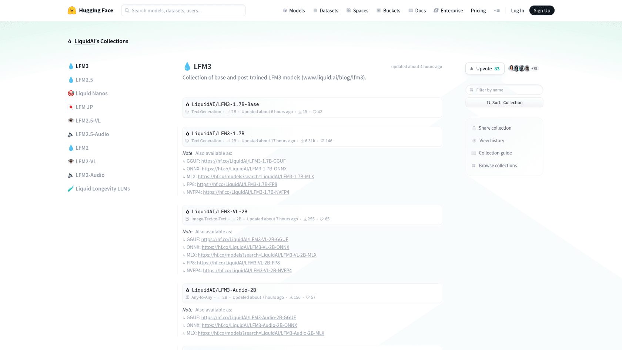Click the Liquid logo beside LFM3-1.7B-Base
622x350 pixels.
(x=187, y=104)
